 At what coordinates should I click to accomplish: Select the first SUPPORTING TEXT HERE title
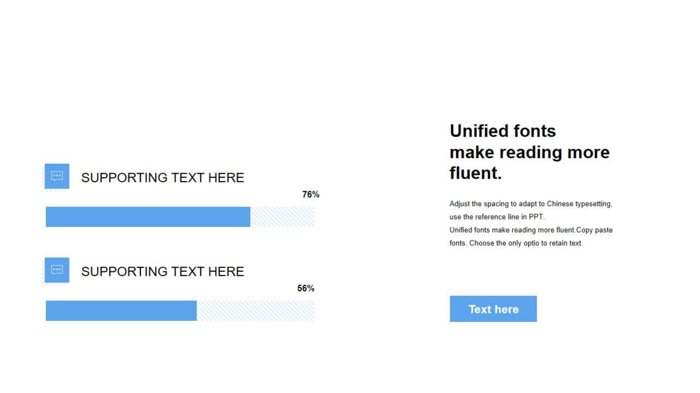pos(162,178)
